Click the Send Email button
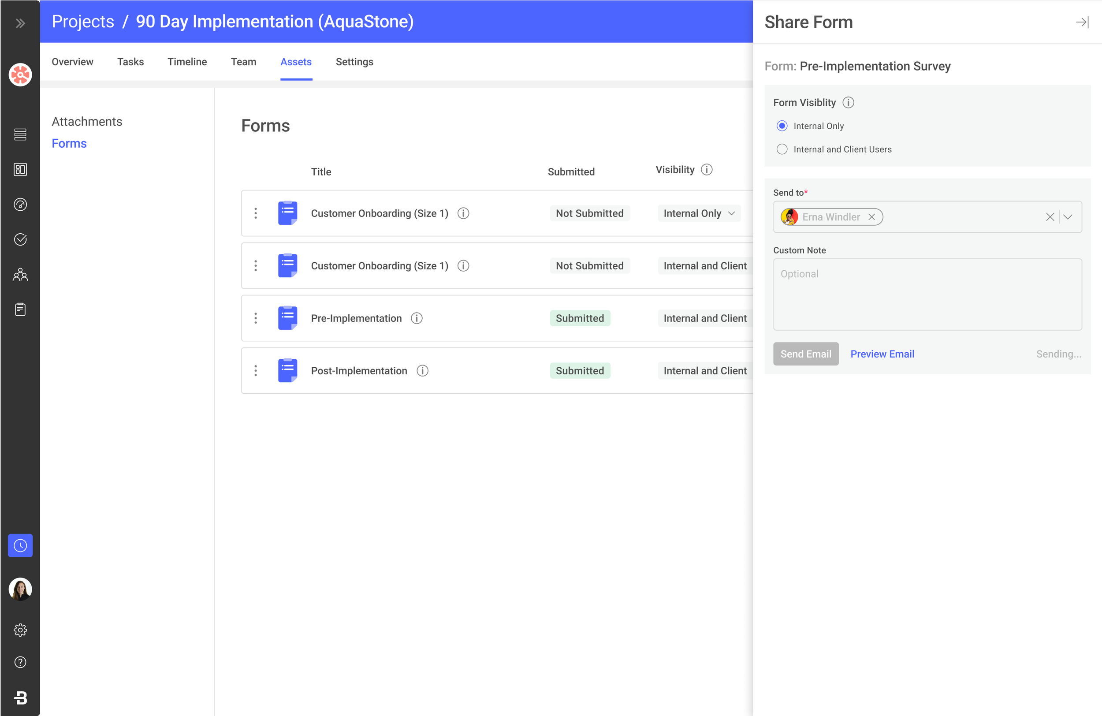The width and height of the screenshot is (1102, 716). (806, 354)
